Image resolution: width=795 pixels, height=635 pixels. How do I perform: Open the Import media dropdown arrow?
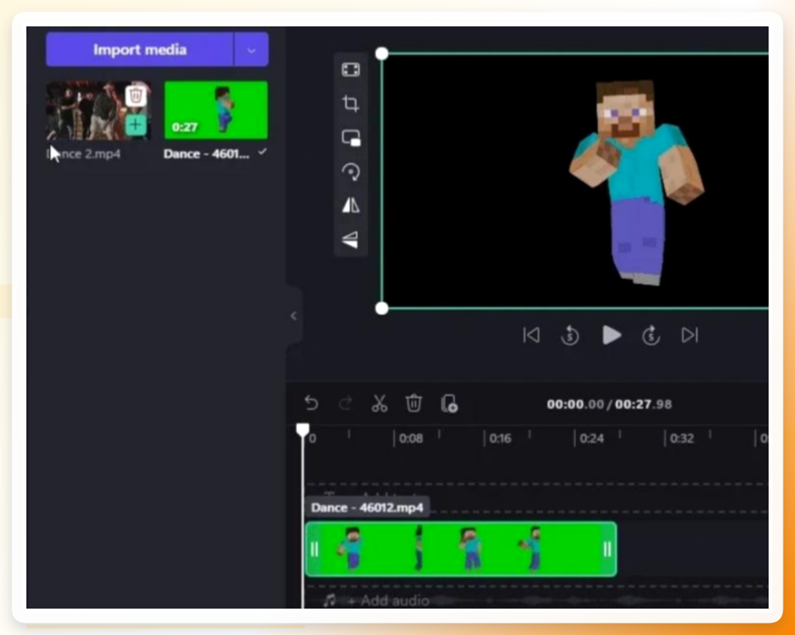pos(251,49)
